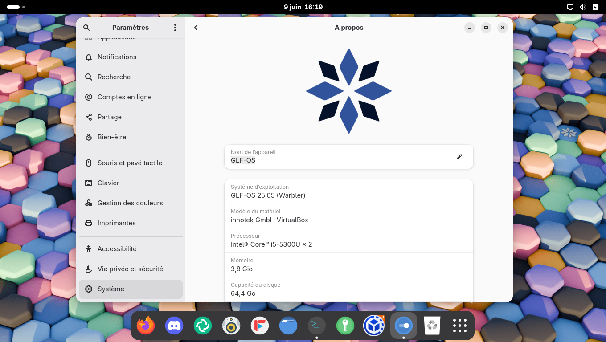Click the search icon in Paramètres sidebar

tap(86, 28)
